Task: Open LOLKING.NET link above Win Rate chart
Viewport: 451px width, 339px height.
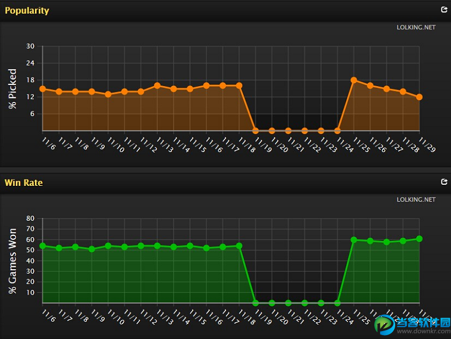Action: 416,199
